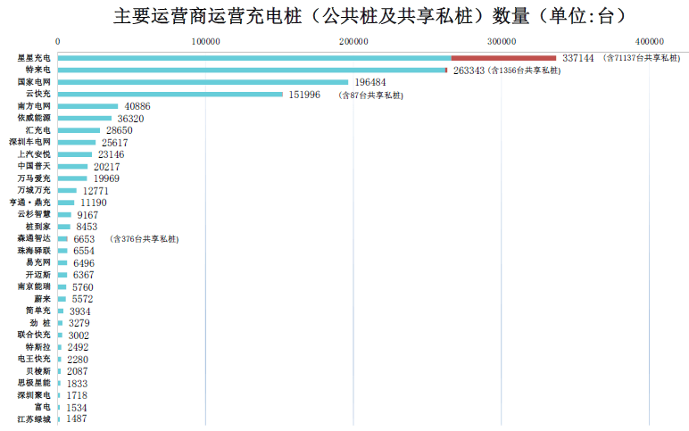This screenshot has width=689, height=431.
Task: Select the value 23146
Action: pos(112,154)
